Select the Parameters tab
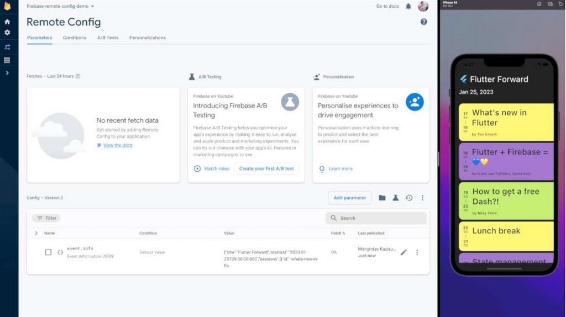The height and width of the screenshot is (317, 566). click(x=40, y=38)
